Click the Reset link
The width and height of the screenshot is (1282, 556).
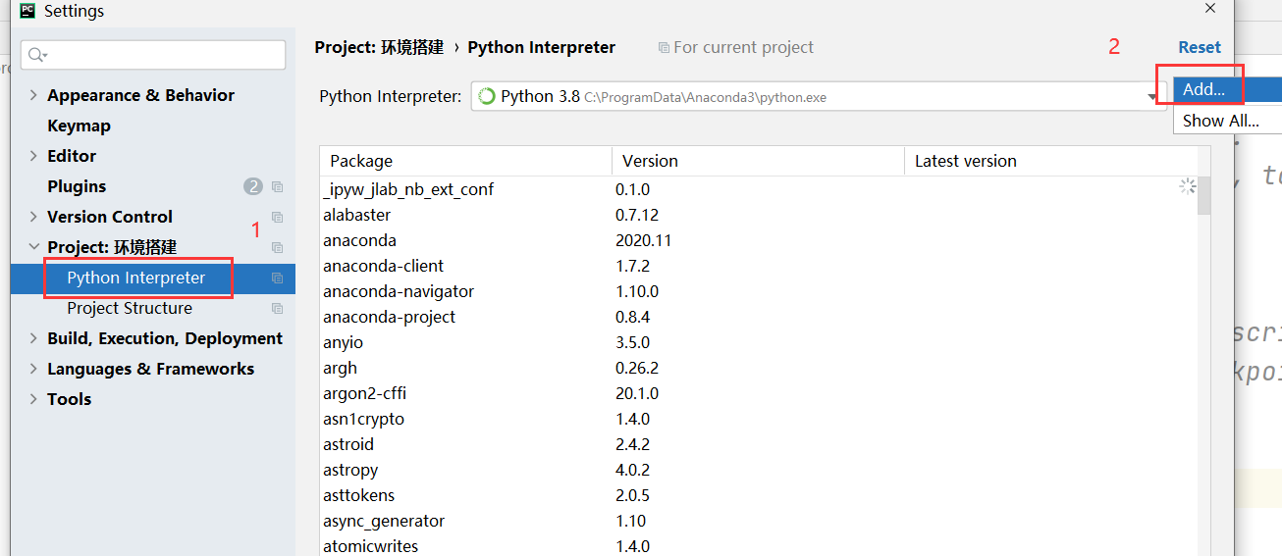pyautogui.click(x=1200, y=47)
